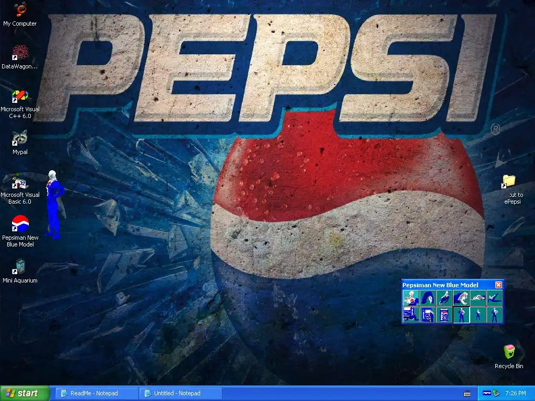Image resolution: width=535 pixels, height=401 pixels.
Task: Close the Pepsiman New Blue Model panel
Action: tap(498, 285)
